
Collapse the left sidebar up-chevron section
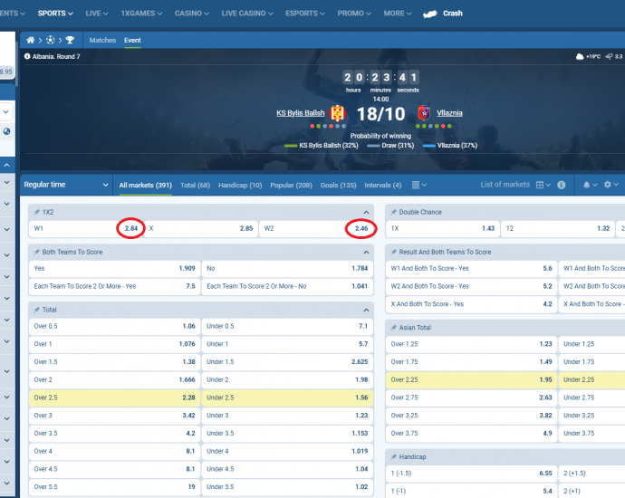6,165
